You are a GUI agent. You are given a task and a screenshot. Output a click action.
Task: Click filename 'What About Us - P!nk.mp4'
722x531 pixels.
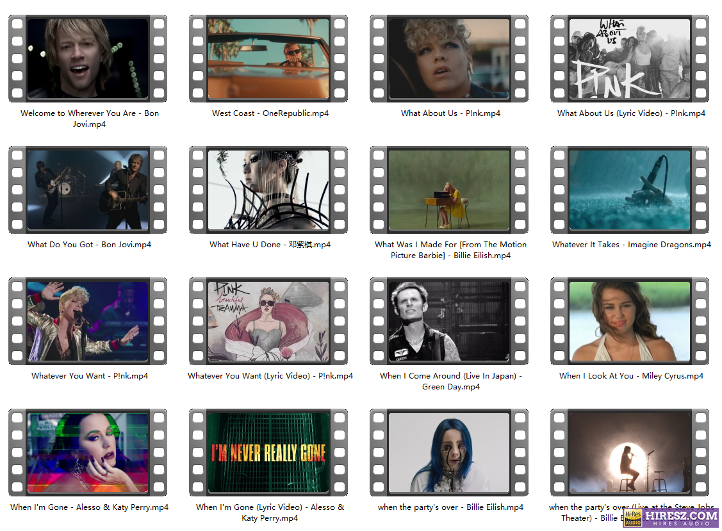(x=451, y=113)
